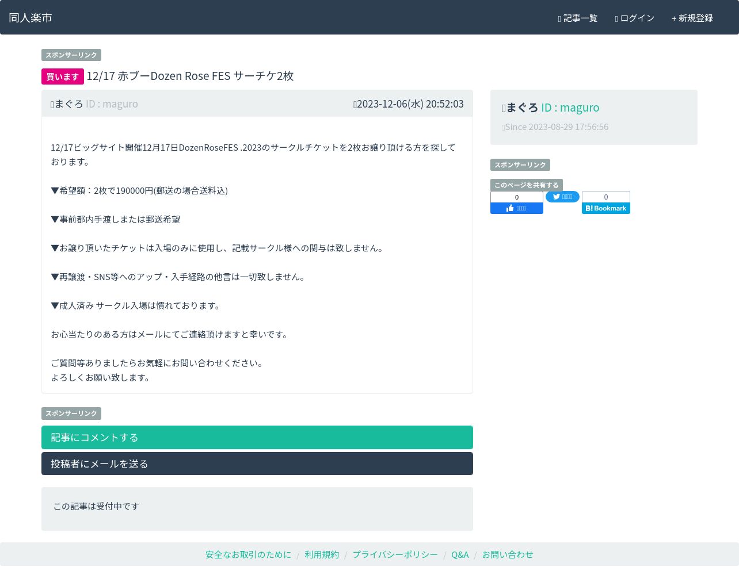739x578 pixels.
Task: Click poster name まぐろ in article header
Action: point(68,104)
